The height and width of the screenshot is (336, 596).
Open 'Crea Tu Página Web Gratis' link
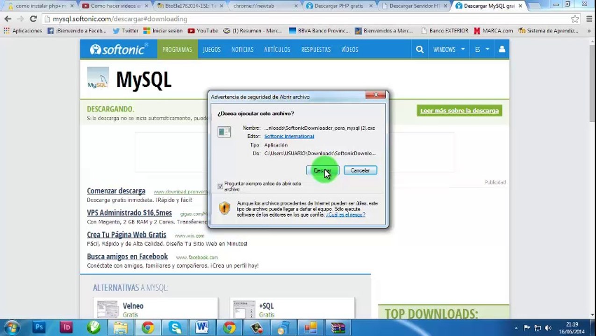127,235
